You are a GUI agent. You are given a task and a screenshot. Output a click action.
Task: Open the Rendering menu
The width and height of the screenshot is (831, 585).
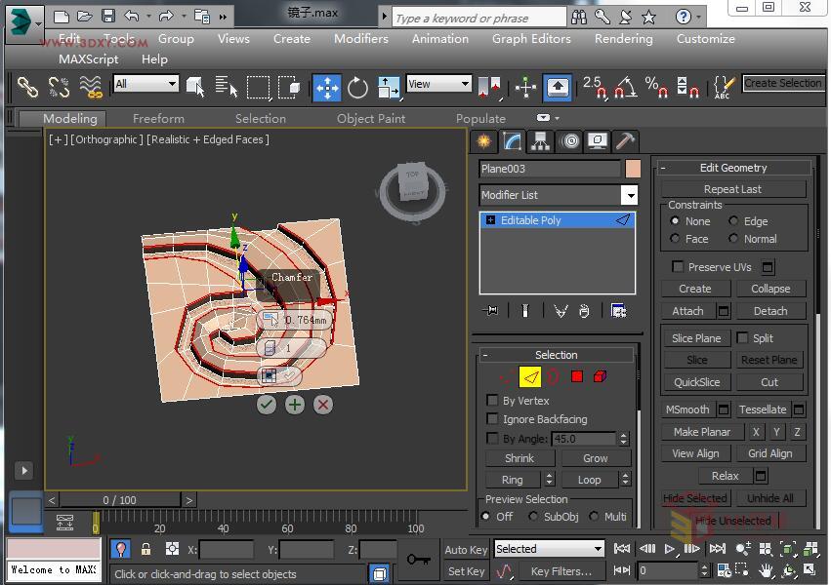623,39
